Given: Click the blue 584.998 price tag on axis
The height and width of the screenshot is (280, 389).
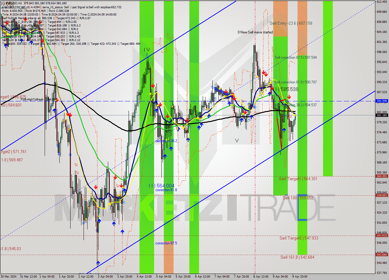Looking at the screenshot, I should 382,101.
